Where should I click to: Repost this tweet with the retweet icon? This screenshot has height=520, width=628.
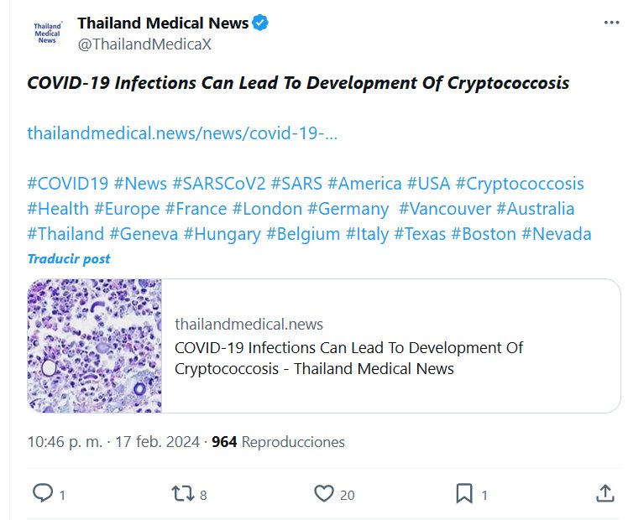click(x=181, y=493)
